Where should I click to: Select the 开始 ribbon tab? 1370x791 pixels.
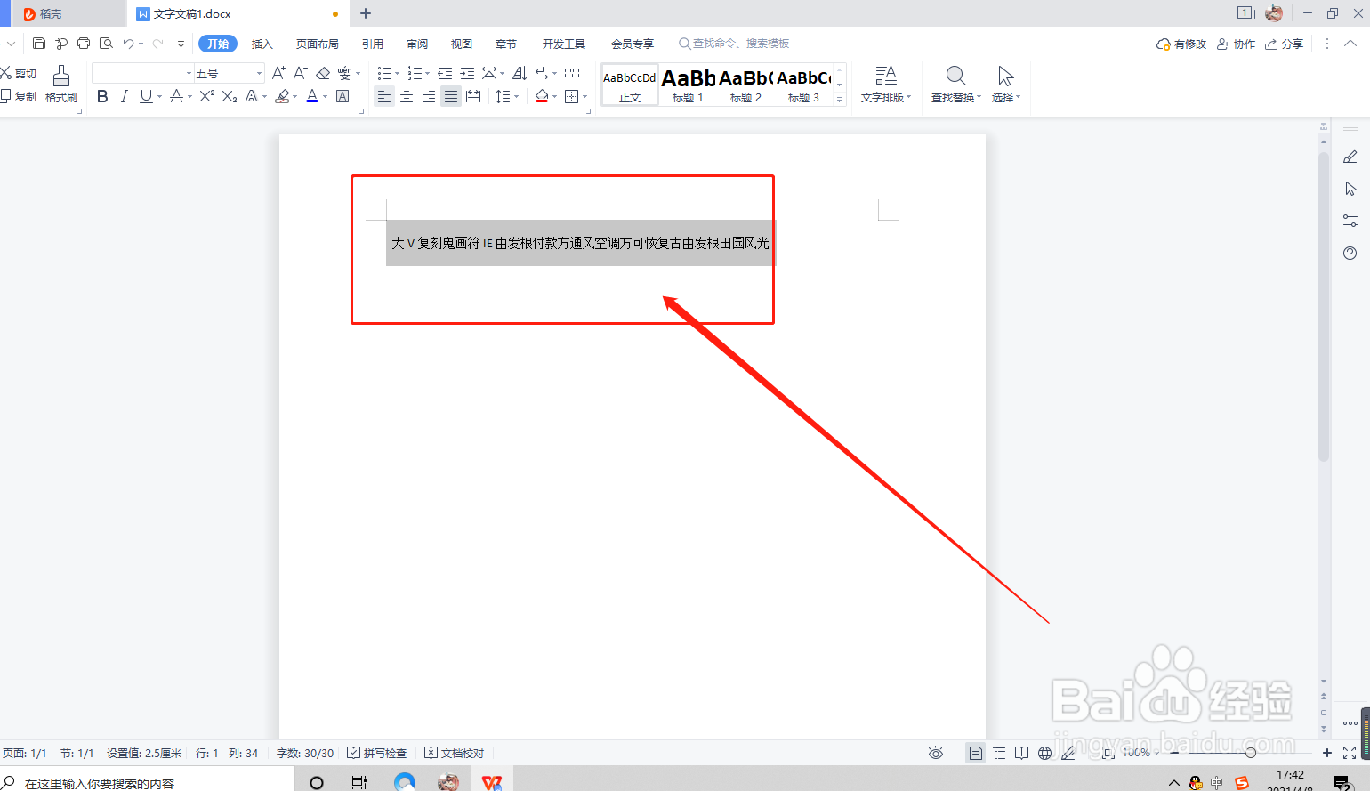tap(218, 44)
